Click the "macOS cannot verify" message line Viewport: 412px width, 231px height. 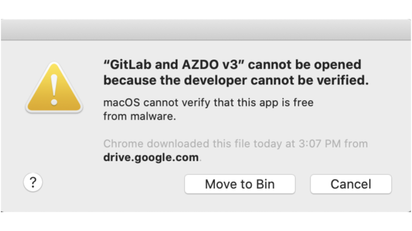pyautogui.click(x=209, y=102)
